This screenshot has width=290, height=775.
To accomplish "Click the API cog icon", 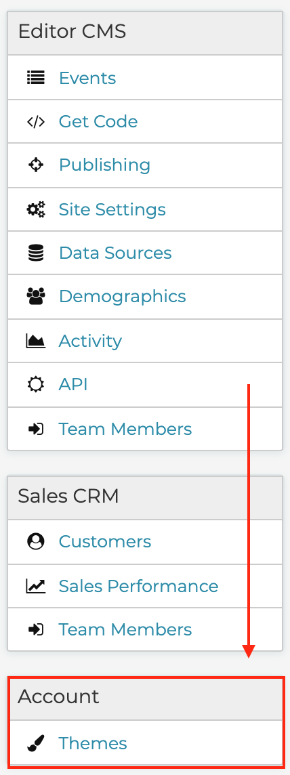I will (x=35, y=385).
